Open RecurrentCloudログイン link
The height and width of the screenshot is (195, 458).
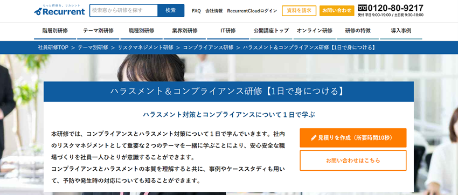tap(252, 11)
